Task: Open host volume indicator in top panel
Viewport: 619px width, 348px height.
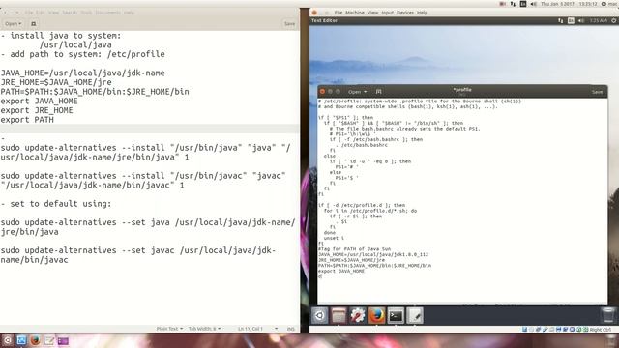Action: (533, 4)
